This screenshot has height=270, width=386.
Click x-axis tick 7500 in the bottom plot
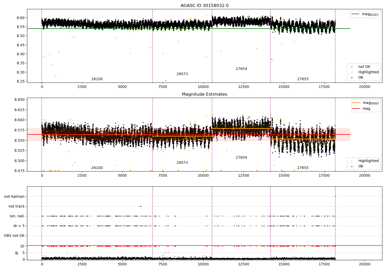(163, 264)
